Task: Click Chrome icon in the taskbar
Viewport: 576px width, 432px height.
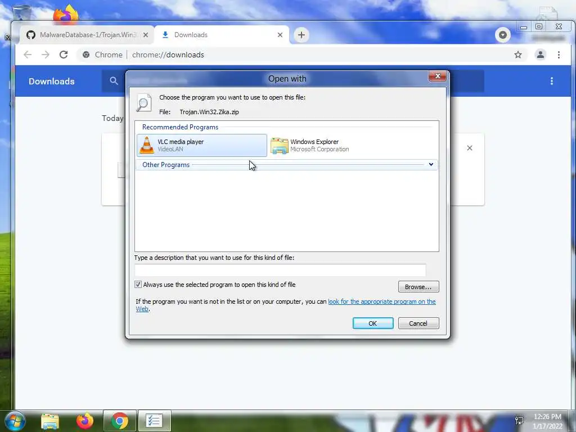Action: click(x=120, y=421)
